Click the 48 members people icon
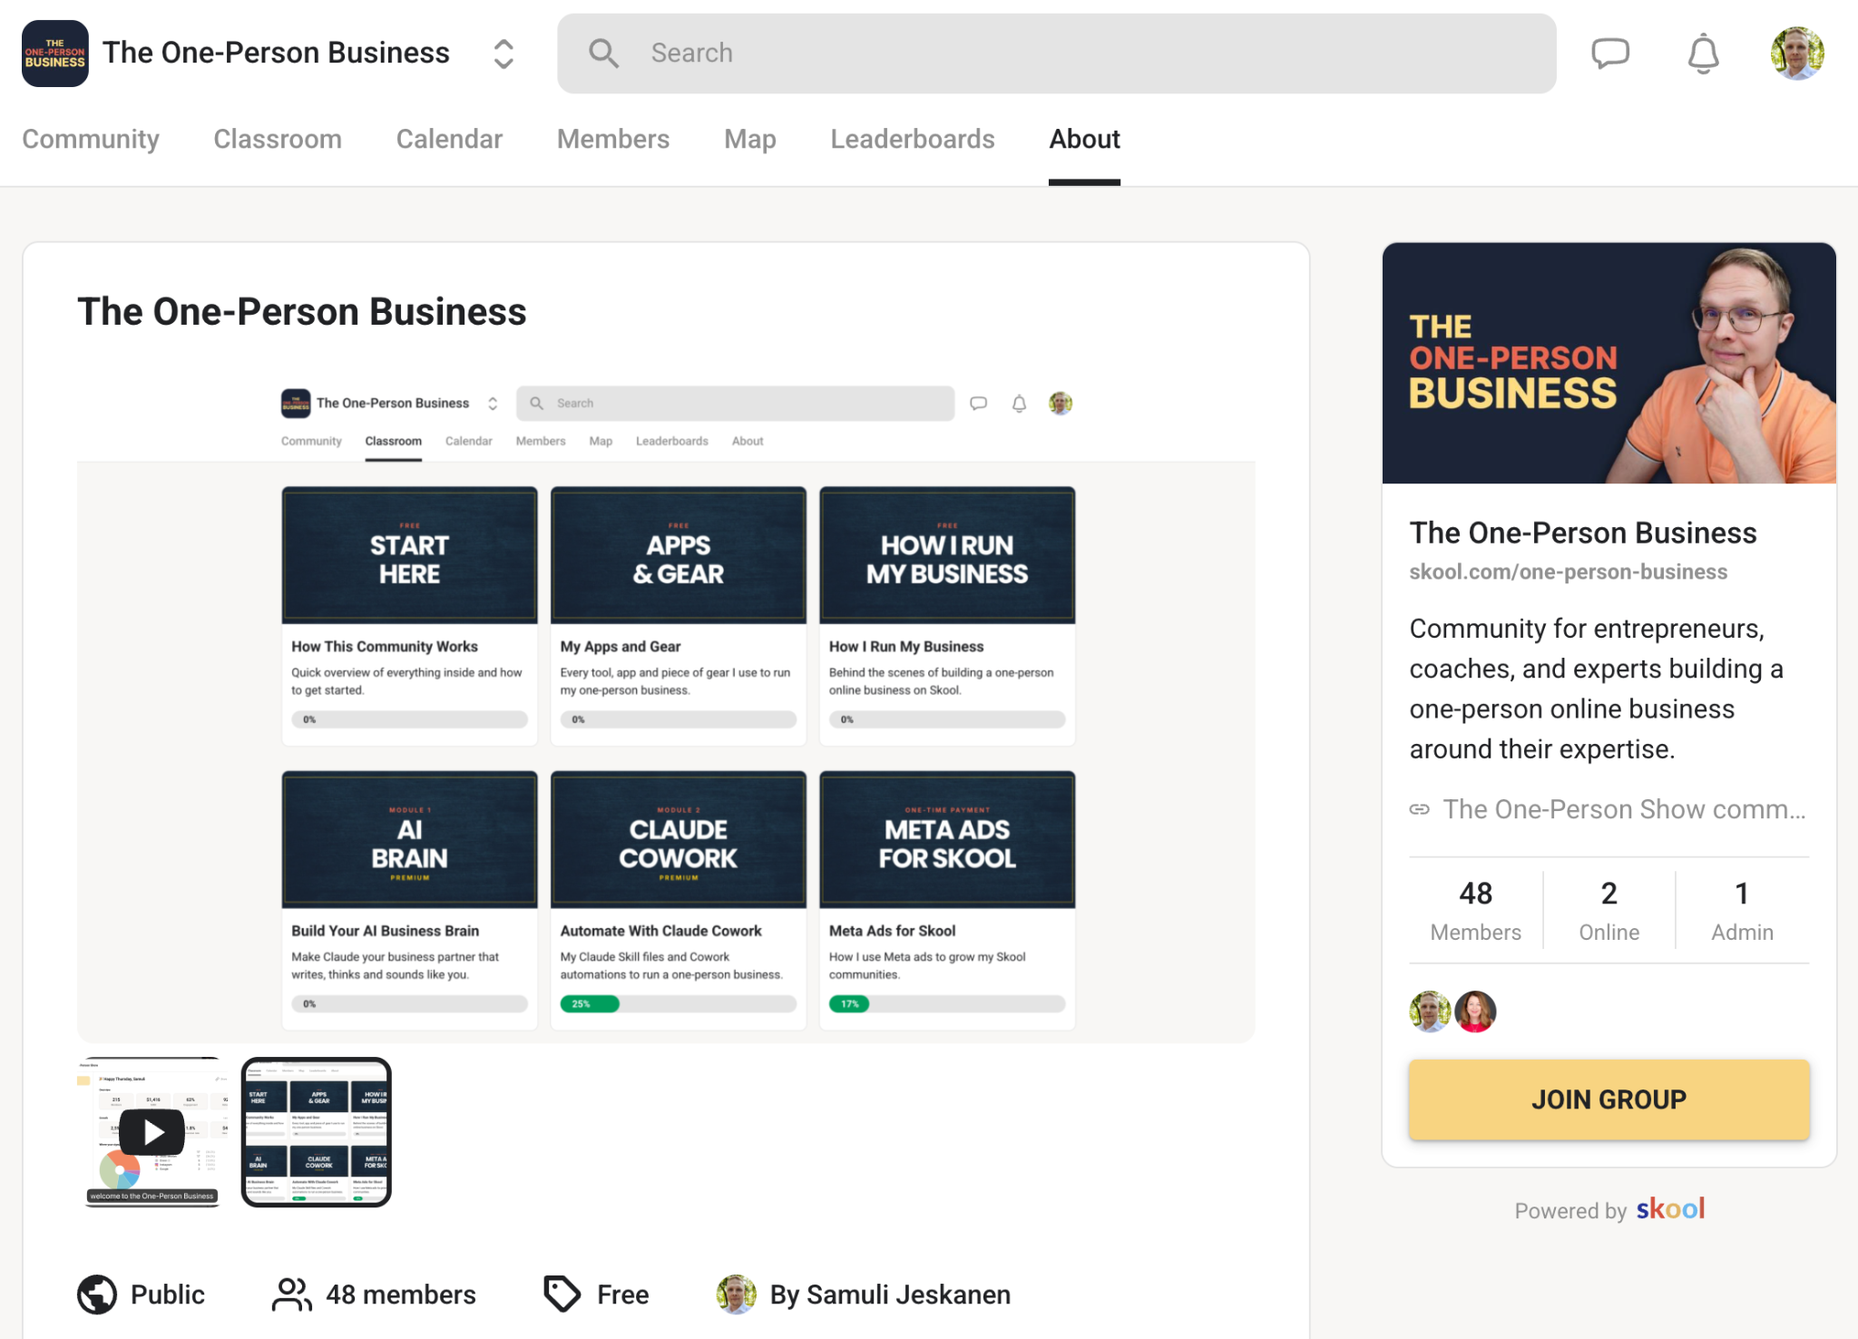 [292, 1295]
